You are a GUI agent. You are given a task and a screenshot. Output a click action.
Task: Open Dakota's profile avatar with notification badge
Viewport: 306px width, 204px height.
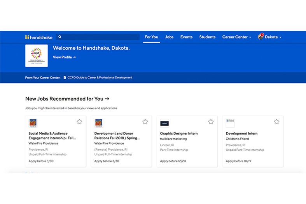pyautogui.click(x=261, y=37)
